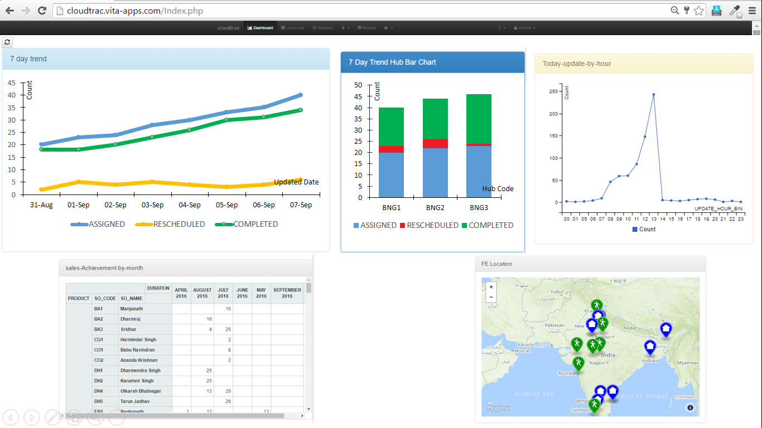Click the map attribution info icon
The height and width of the screenshot is (428, 762).
690,408
